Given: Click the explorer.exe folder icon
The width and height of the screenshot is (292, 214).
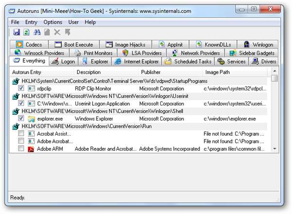Looking at the screenshot, I should 31,119.
